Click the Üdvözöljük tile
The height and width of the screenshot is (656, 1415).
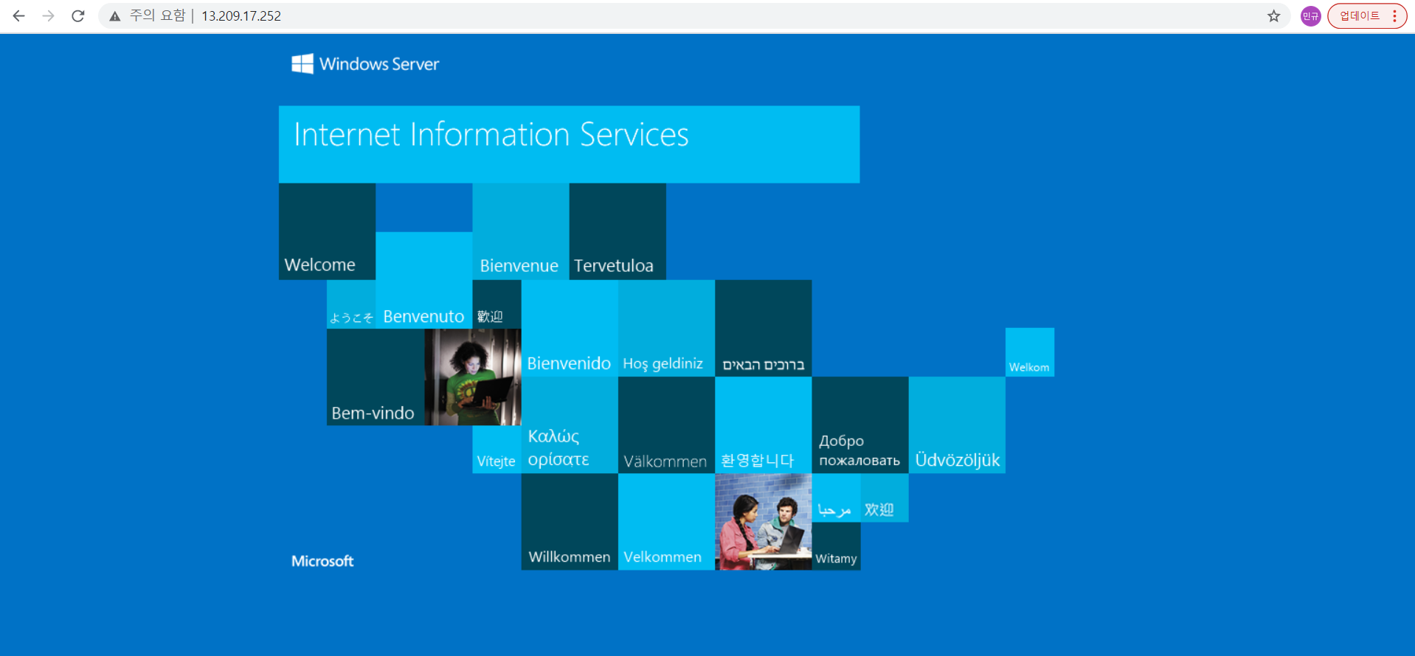957,425
